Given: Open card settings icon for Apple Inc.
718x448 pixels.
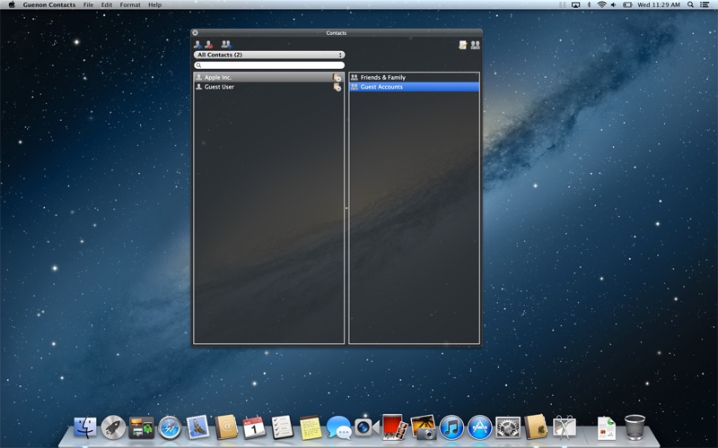Looking at the screenshot, I should (x=337, y=78).
